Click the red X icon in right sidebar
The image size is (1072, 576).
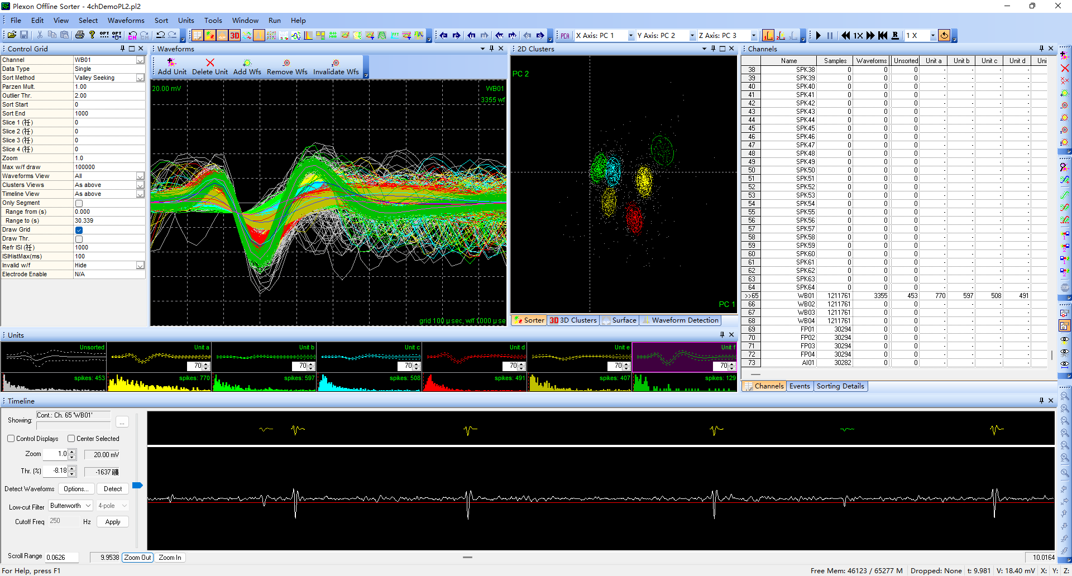[1065, 68]
